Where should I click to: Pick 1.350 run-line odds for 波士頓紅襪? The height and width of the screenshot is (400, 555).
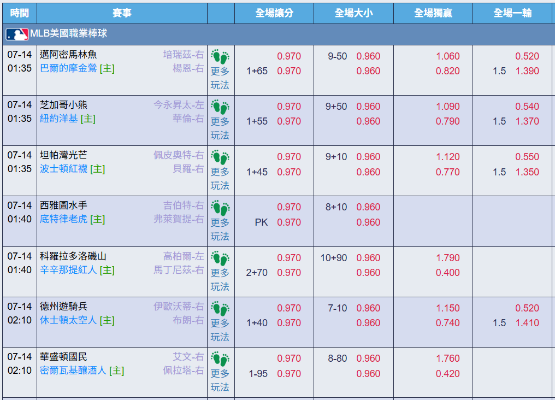coord(527,172)
